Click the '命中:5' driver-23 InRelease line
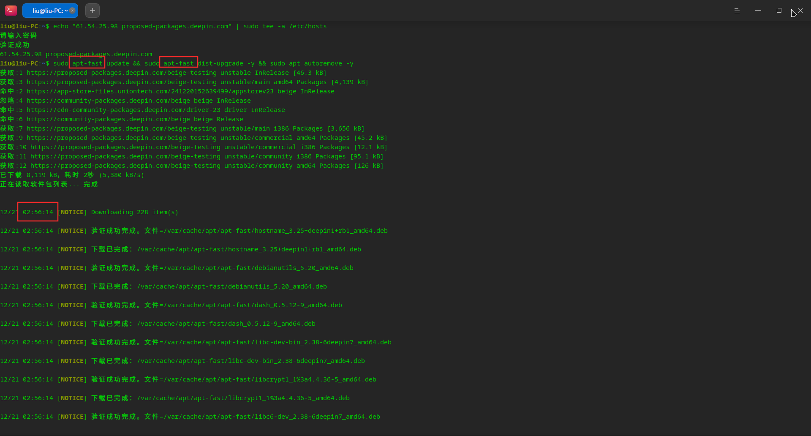The image size is (811, 436). tap(142, 110)
